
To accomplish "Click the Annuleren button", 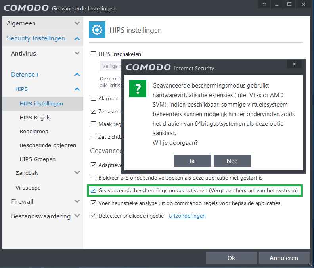I will click(284, 258).
